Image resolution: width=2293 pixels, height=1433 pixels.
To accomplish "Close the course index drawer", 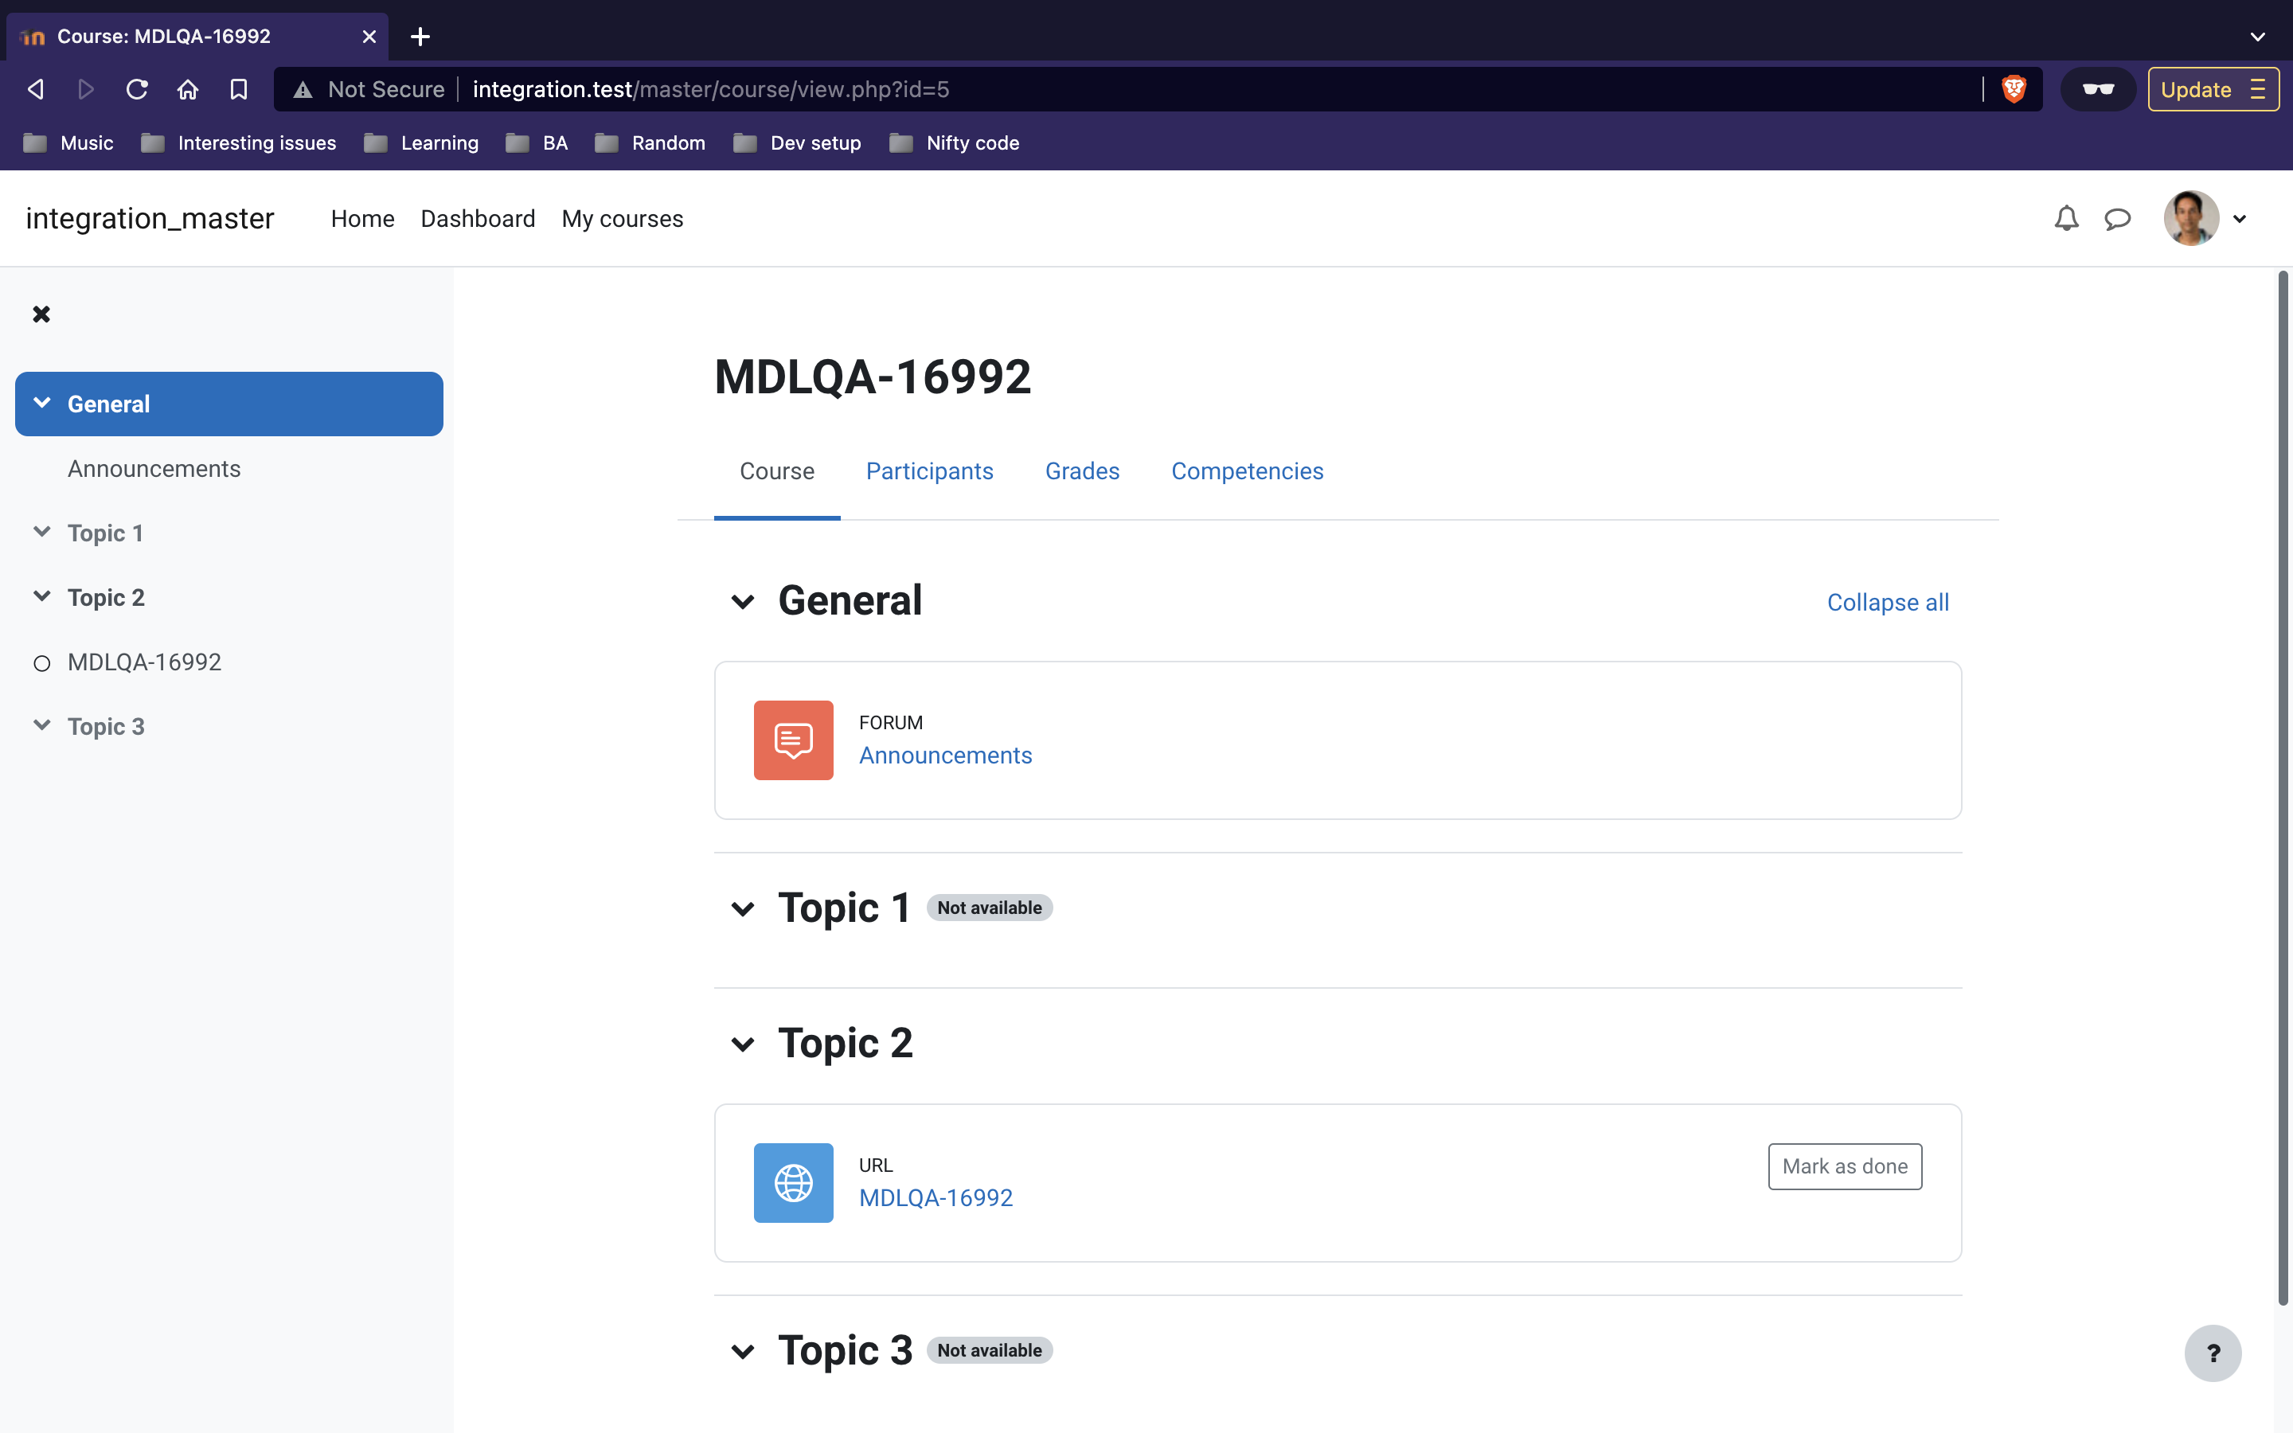I will click(41, 314).
